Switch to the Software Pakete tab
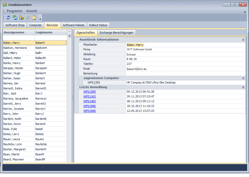Viewport: 249px width, 177px height. (x=74, y=25)
